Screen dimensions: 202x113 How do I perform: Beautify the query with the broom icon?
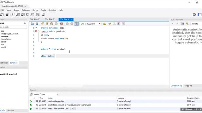click(110, 24)
